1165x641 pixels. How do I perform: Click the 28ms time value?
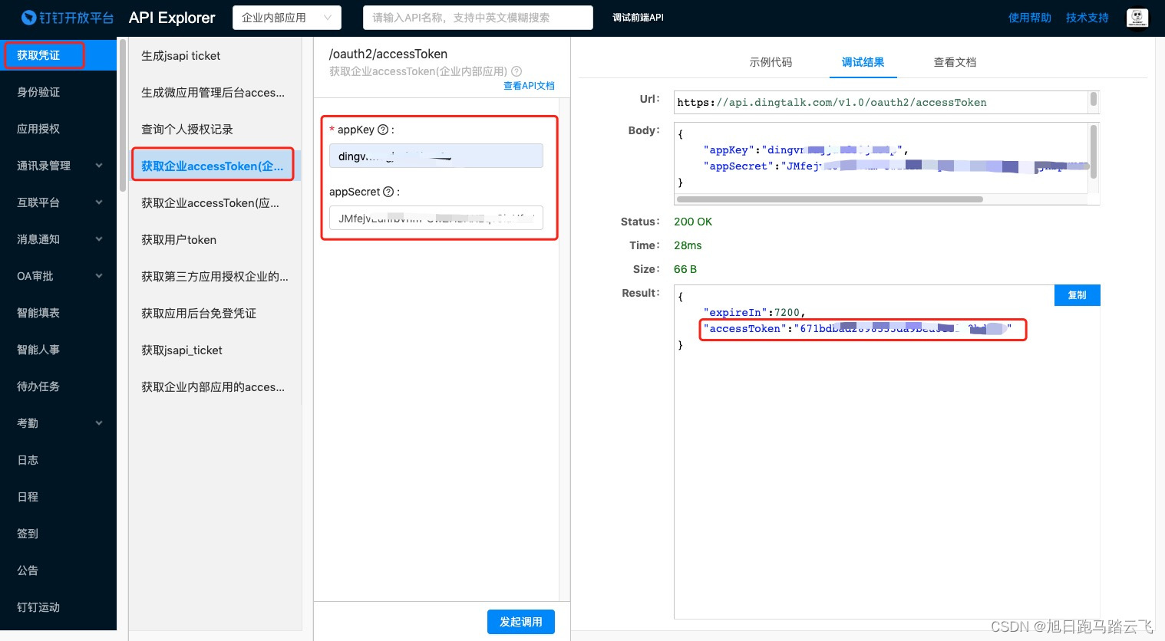pyautogui.click(x=688, y=245)
